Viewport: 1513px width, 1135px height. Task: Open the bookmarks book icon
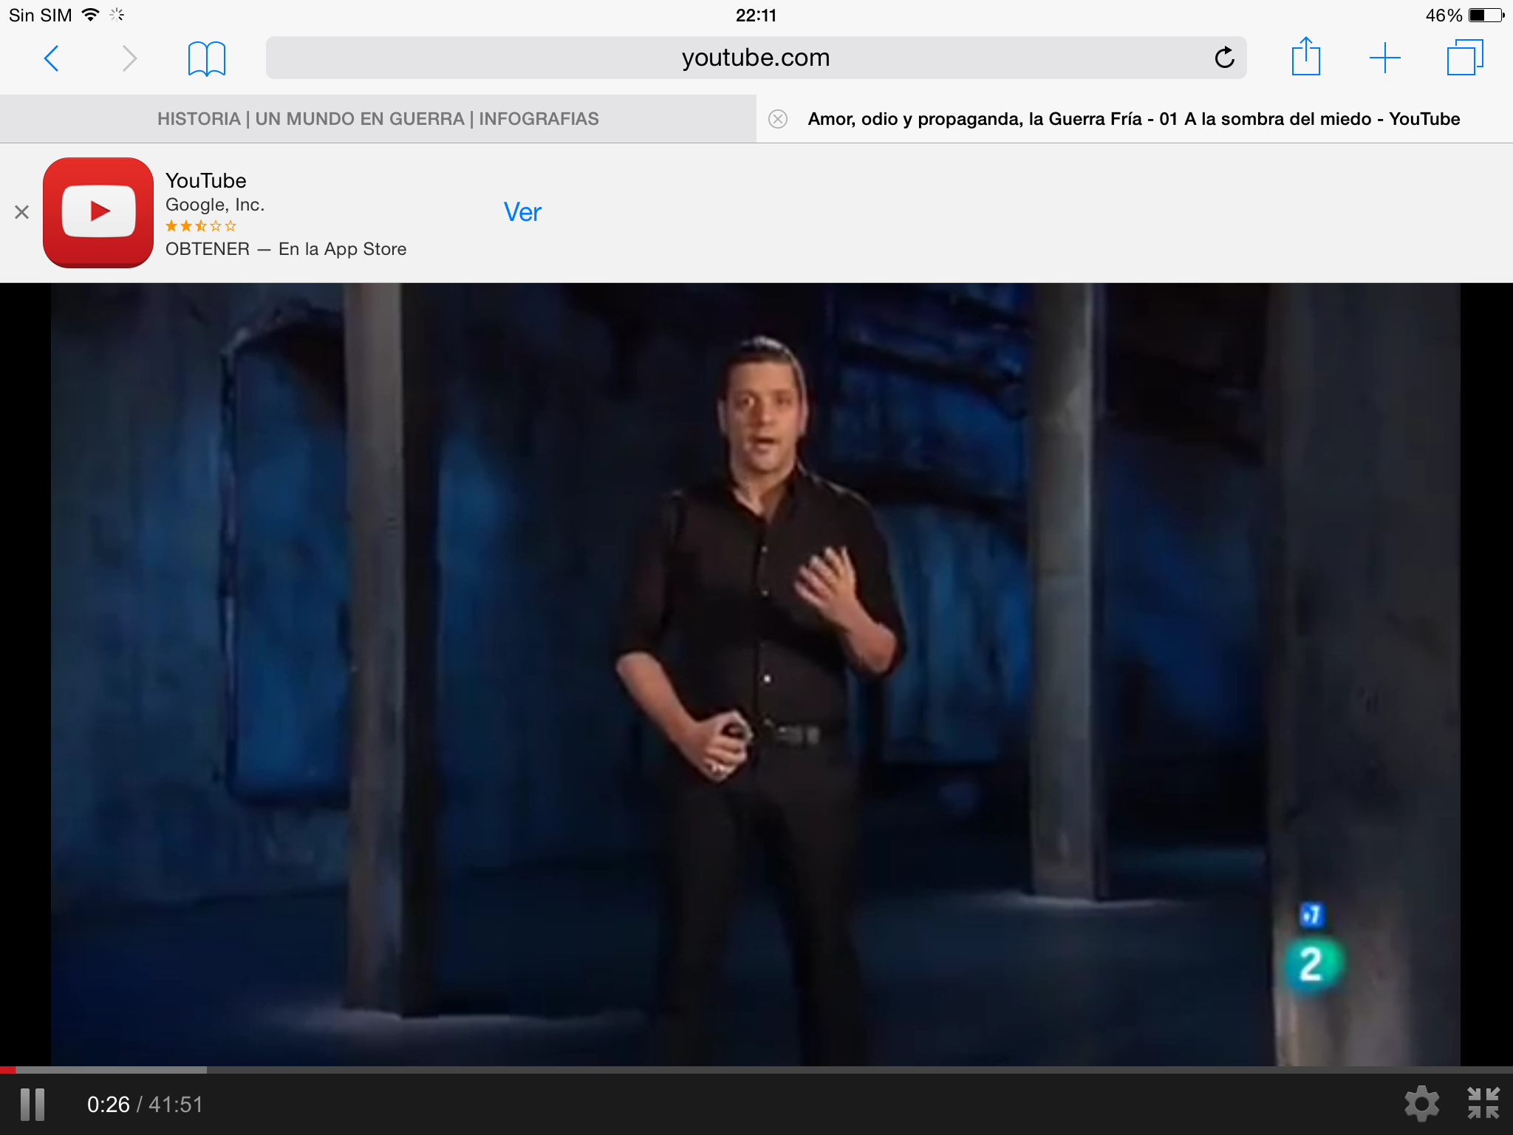[x=207, y=58]
